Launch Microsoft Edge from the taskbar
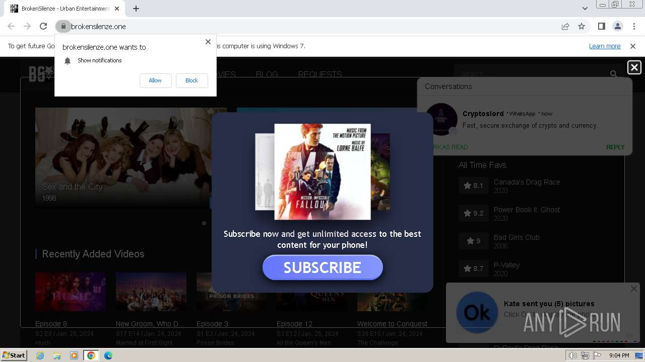The width and height of the screenshot is (645, 362). point(108,355)
